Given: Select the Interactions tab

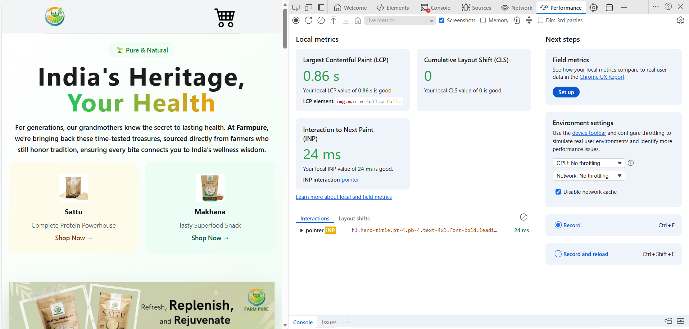Looking at the screenshot, I should tap(315, 219).
